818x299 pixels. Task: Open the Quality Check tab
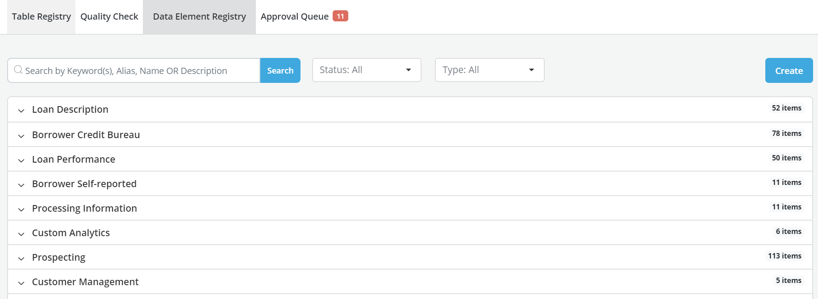coord(109,16)
